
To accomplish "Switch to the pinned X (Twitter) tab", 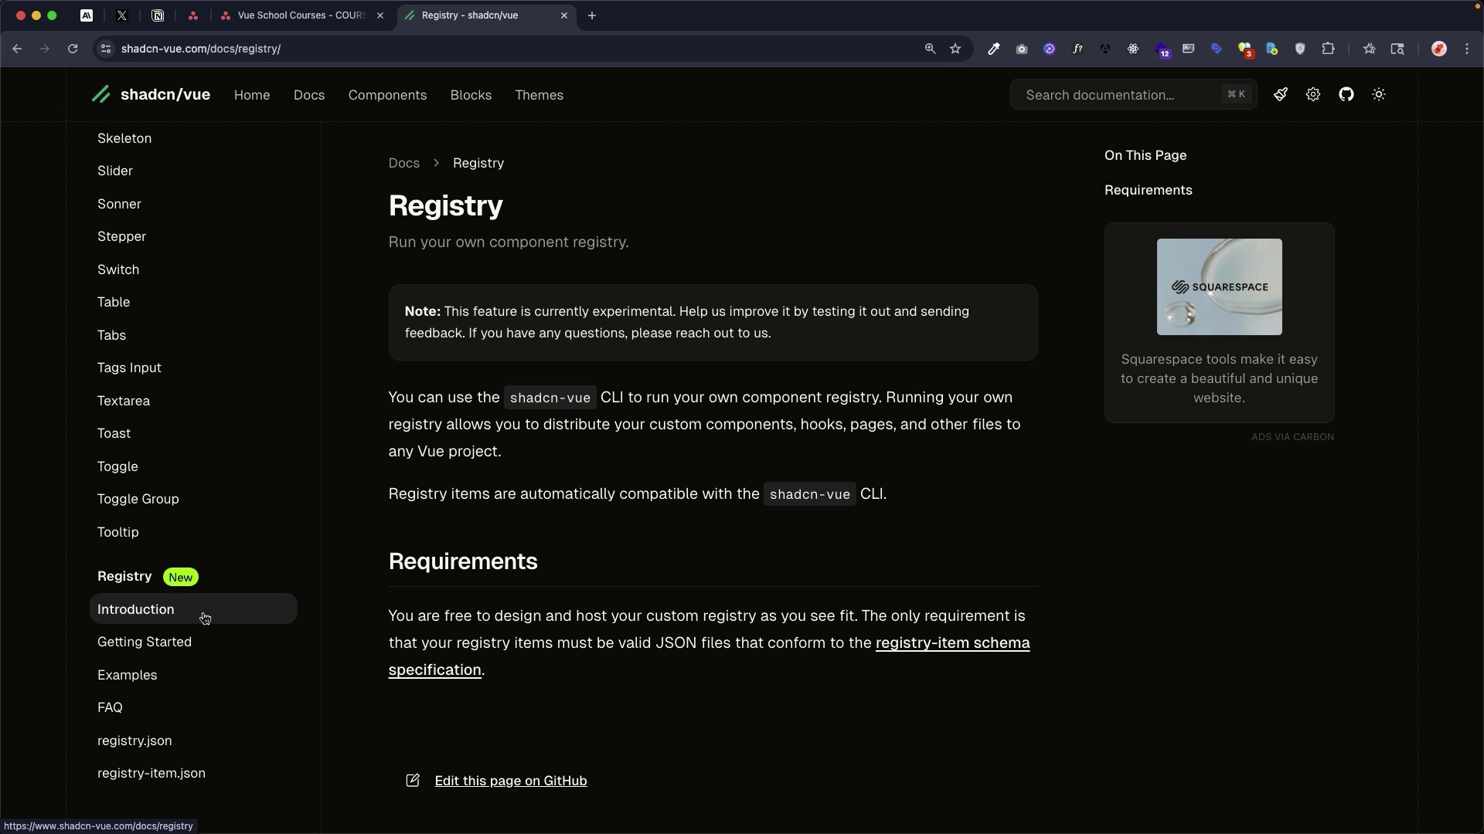I will pos(122,15).
